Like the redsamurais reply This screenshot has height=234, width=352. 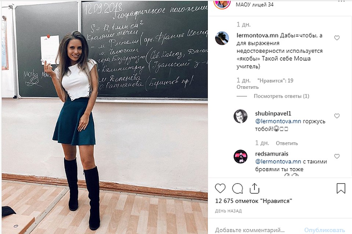[337, 156]
